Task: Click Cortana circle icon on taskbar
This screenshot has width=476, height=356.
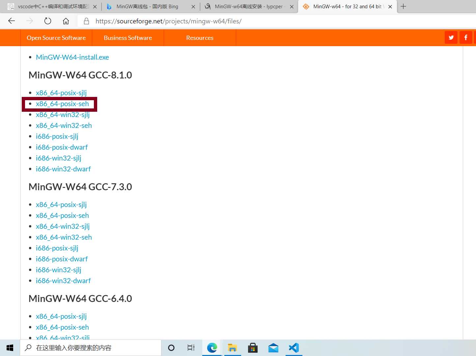Action: tap(171, 348)
